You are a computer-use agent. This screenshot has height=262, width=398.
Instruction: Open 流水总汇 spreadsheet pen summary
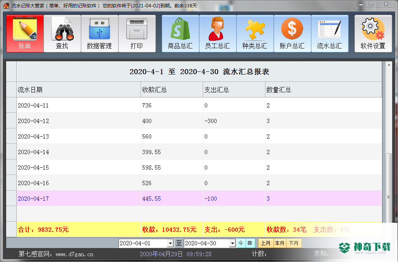pyautogui.click(x=330, y=33)
